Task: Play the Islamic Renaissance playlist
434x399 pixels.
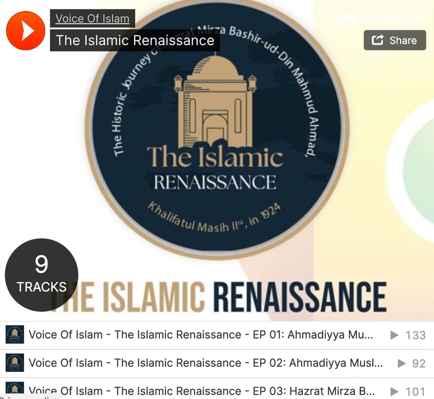Action: coord(25,30)
